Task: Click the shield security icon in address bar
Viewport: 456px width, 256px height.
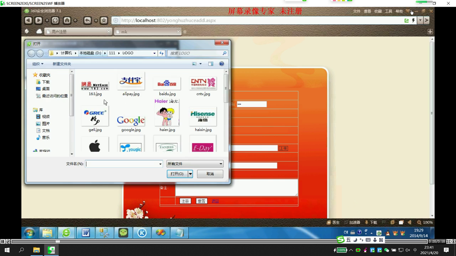Action: click(116, 21)
